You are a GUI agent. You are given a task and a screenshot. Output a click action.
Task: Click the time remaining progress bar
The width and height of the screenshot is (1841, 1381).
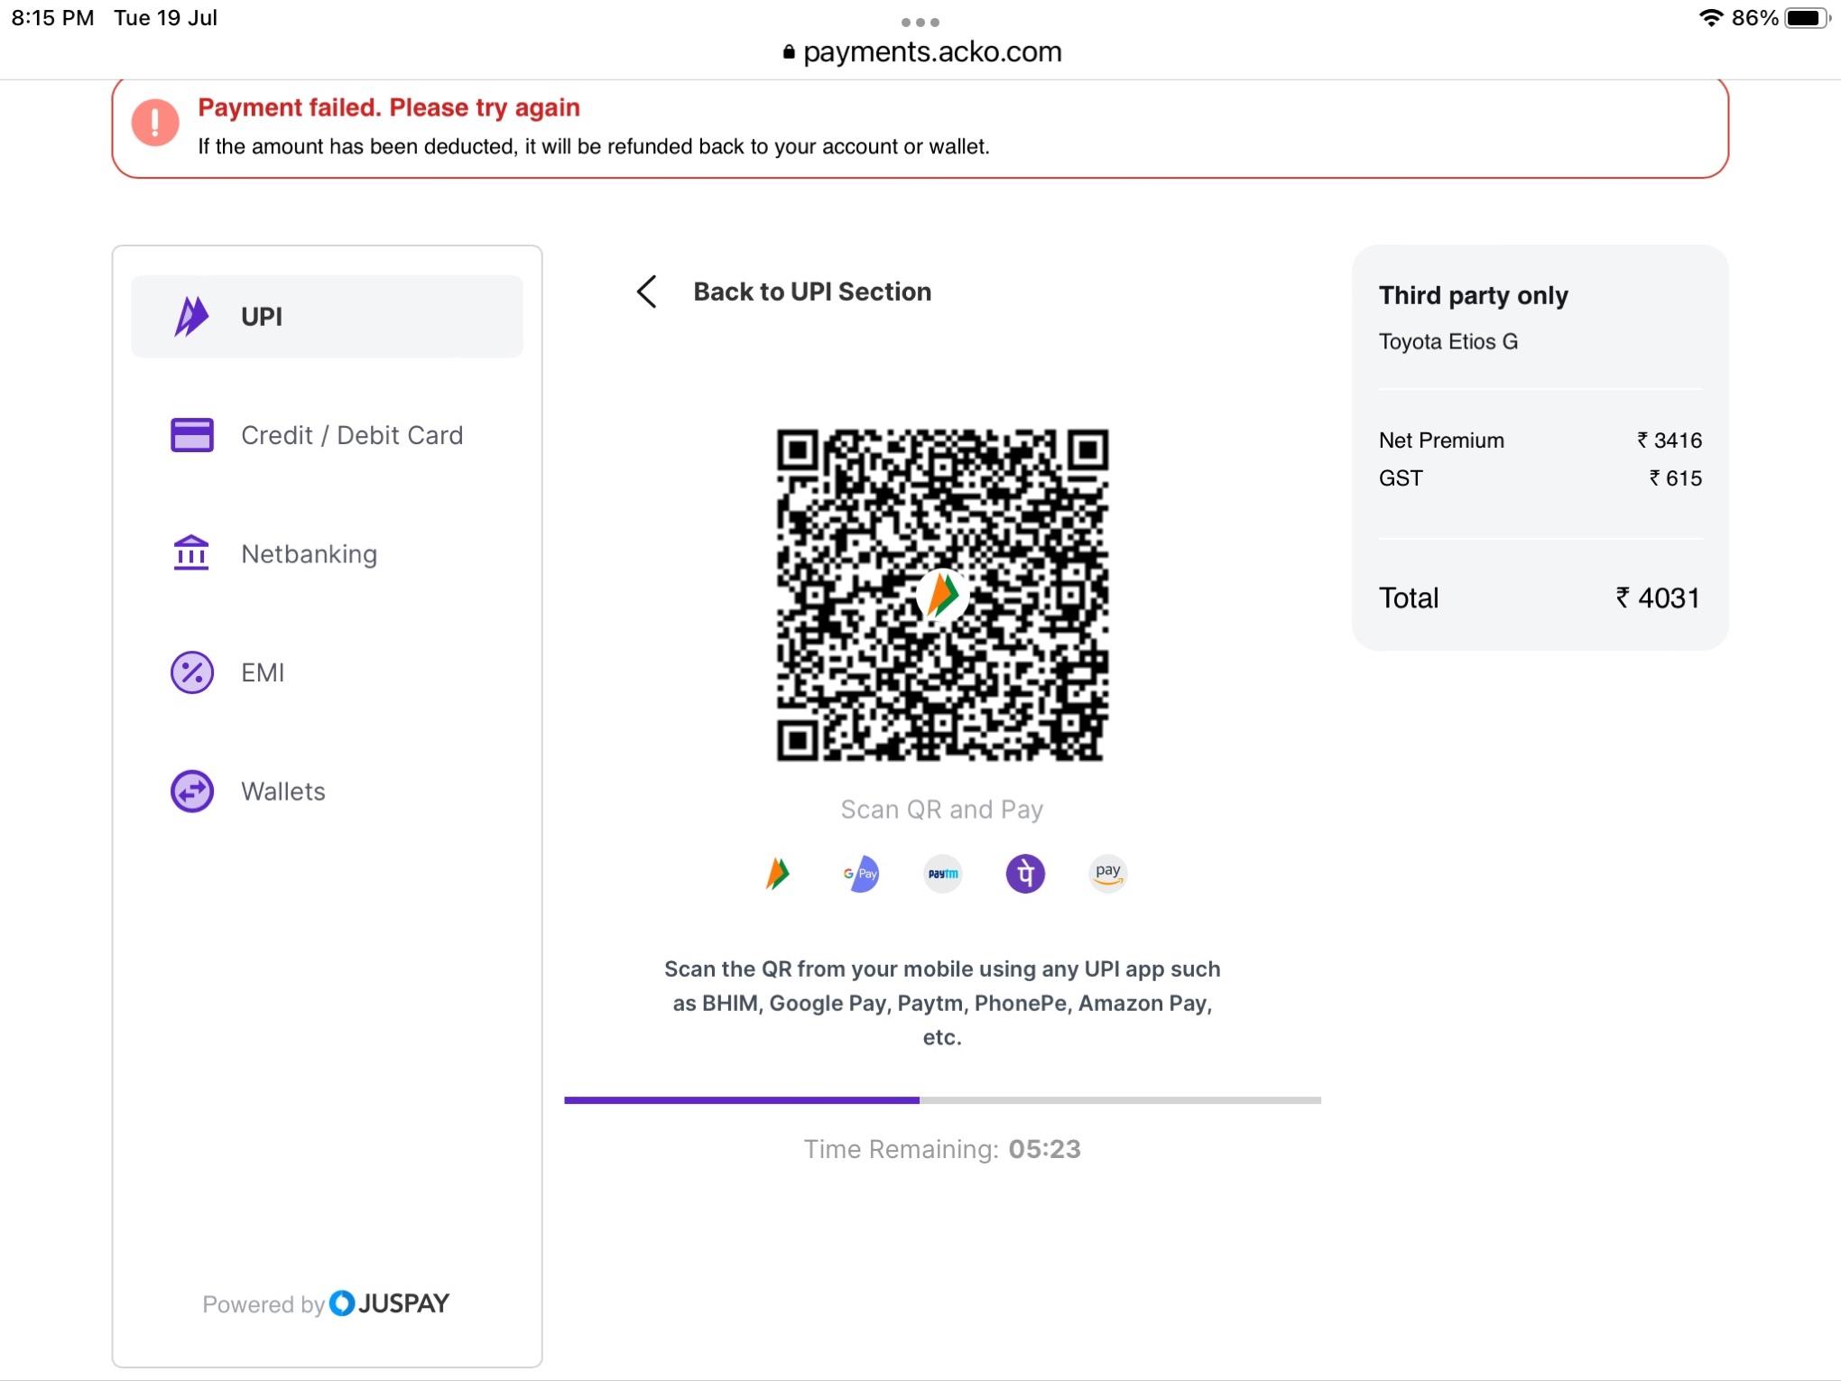click(942, 1100)
